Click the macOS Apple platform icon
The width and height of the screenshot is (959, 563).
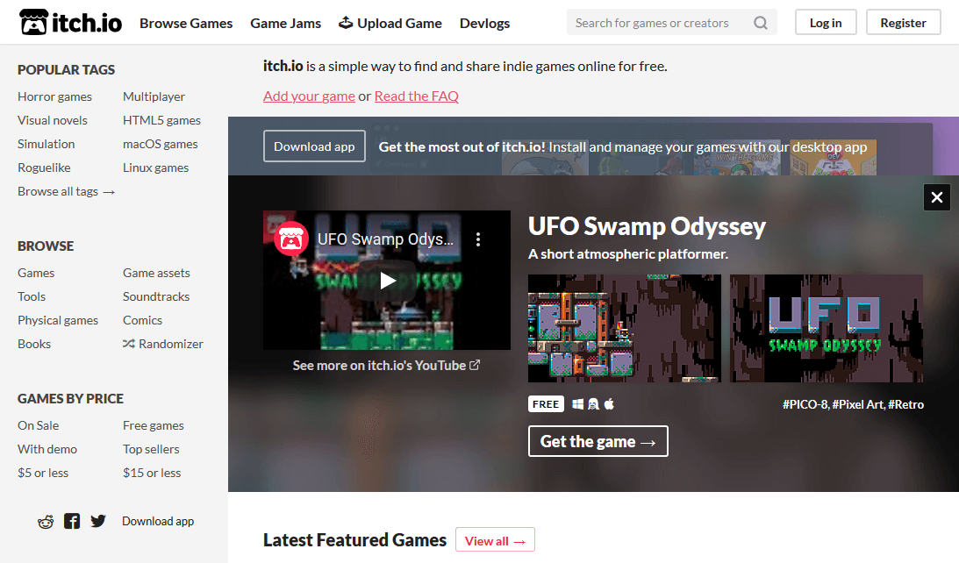coord(609,403)
